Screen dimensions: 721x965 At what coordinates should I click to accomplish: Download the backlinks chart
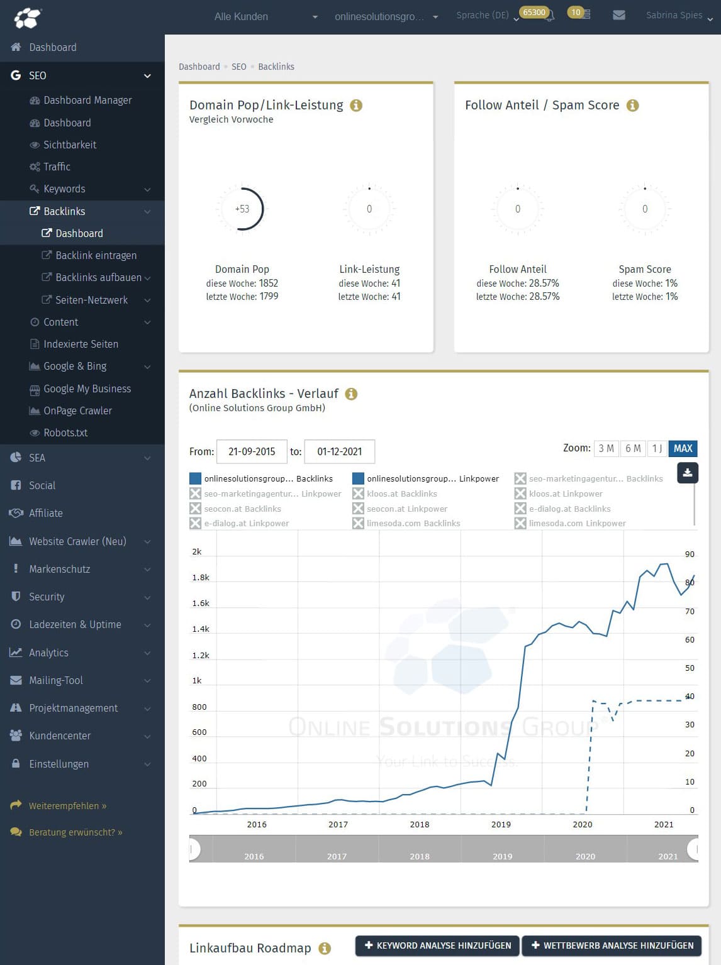coord(688,473)
